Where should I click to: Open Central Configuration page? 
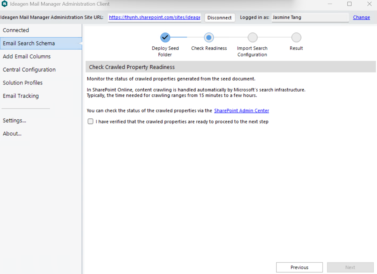[41, 69]
